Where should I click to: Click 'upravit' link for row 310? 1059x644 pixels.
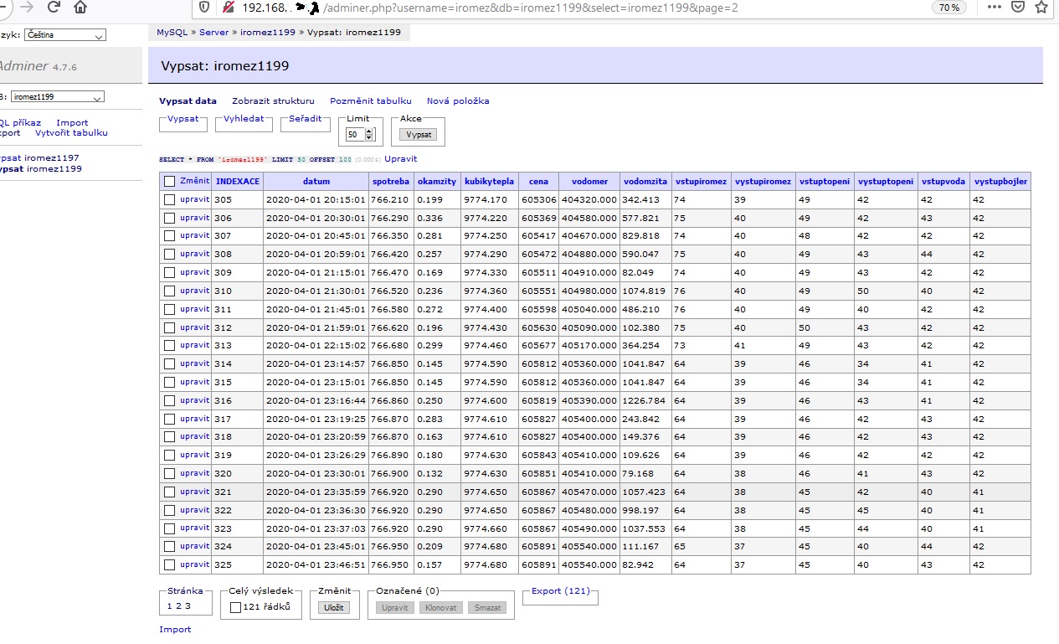tap(194, 291)
